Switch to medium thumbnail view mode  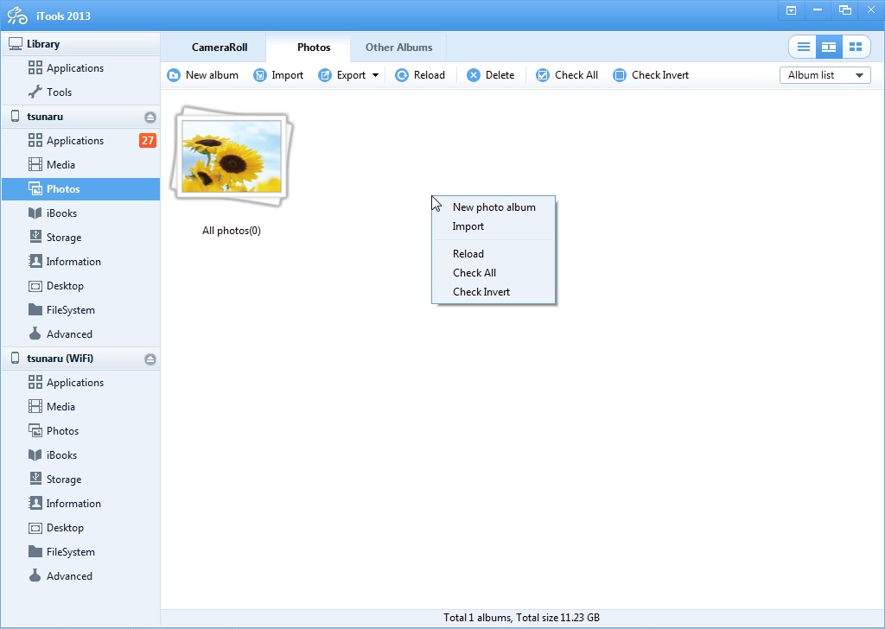pos(829,48)
